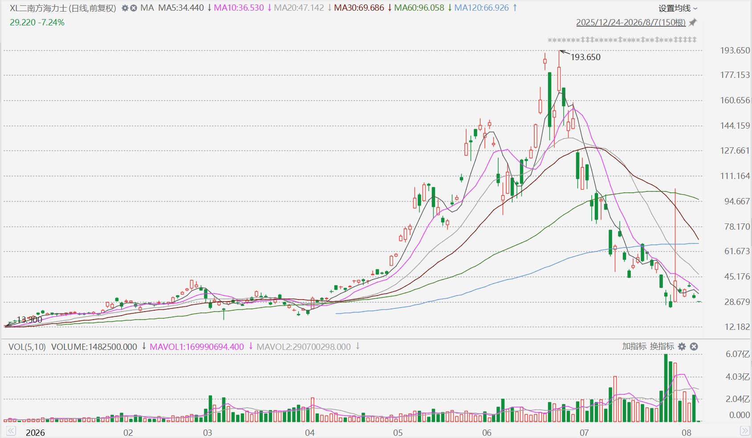
Task: Pin the 2025/12/24-2026/8/7 date range
Action: coord(693,22)
